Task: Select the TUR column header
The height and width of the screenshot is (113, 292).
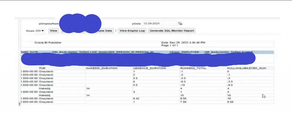Action: click(42, 68)
